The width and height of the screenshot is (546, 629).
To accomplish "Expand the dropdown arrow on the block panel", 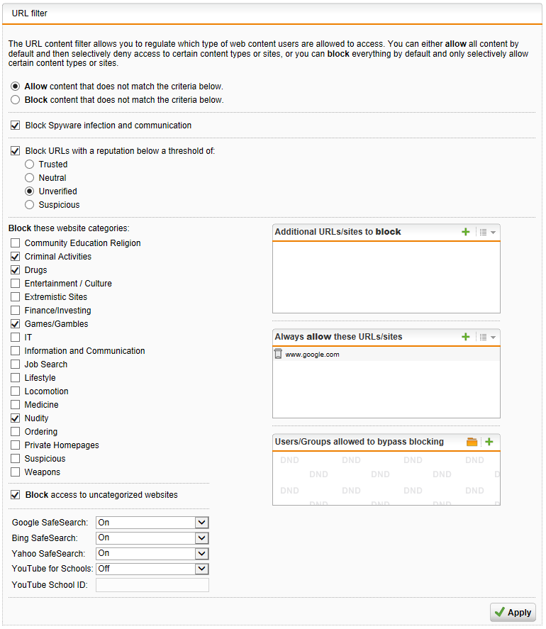I will [x=493, y=232].
